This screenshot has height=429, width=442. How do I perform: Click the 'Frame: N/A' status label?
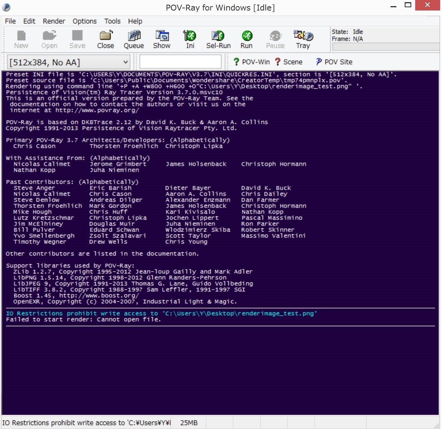point(347,39)
